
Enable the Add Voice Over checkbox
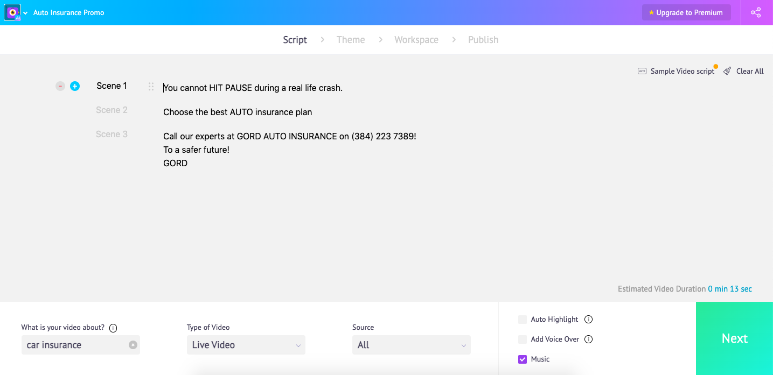(x=522, y=339)
